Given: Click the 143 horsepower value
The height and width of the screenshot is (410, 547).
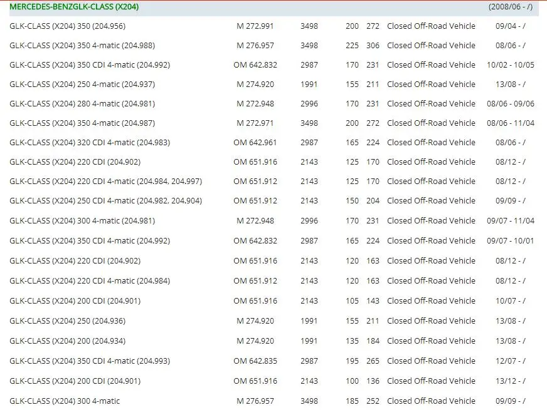Looking at the screenshot, I should [x=373, y=301].
